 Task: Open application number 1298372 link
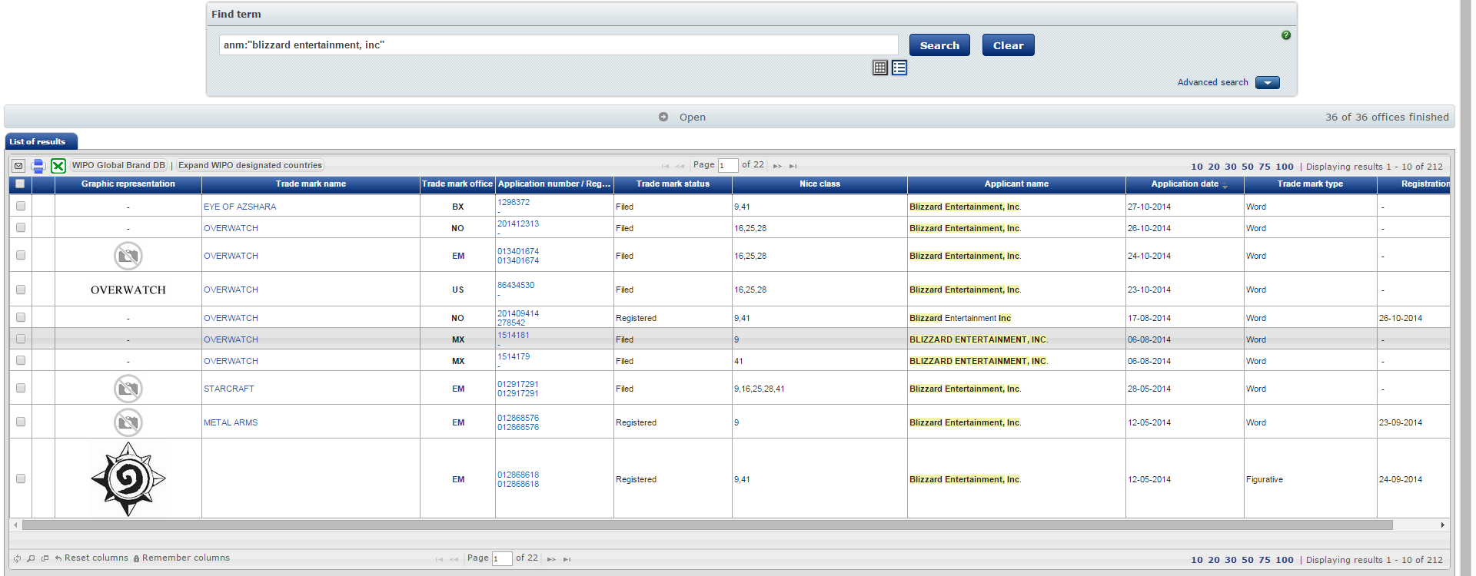coord(514,202)
